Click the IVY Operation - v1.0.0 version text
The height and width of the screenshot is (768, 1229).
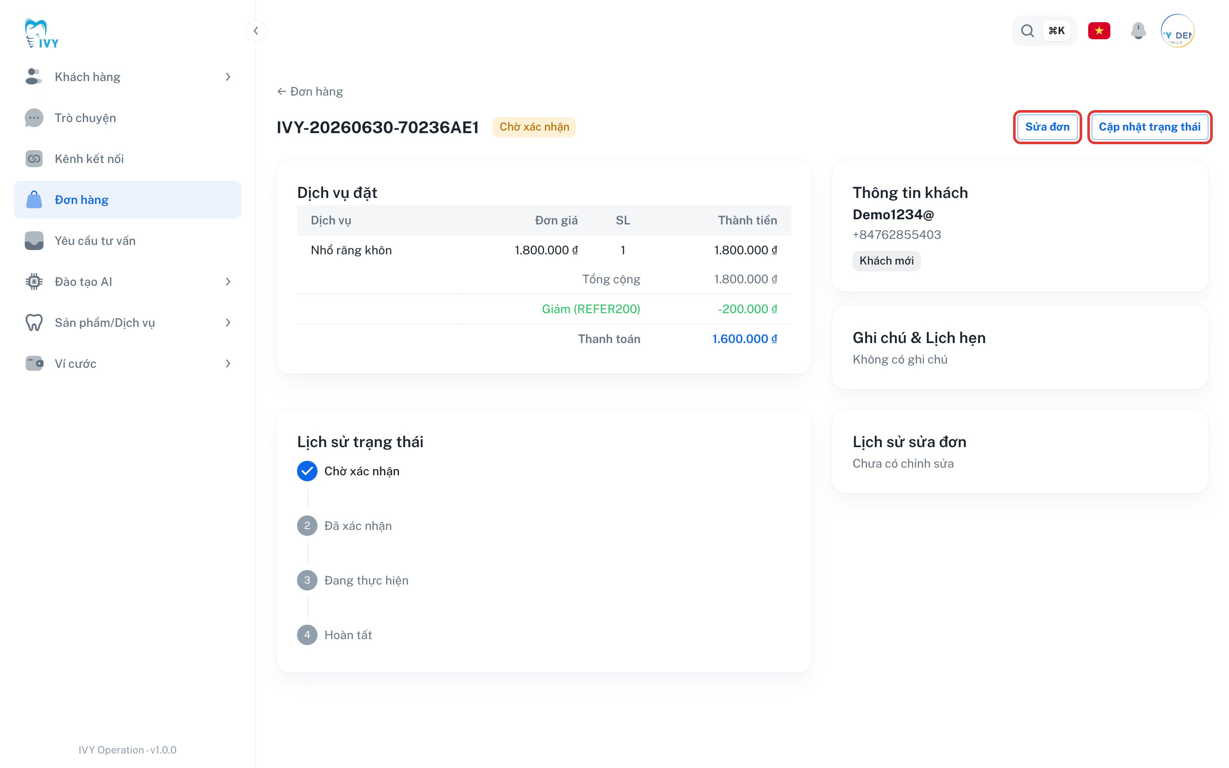tap(128, 750)
